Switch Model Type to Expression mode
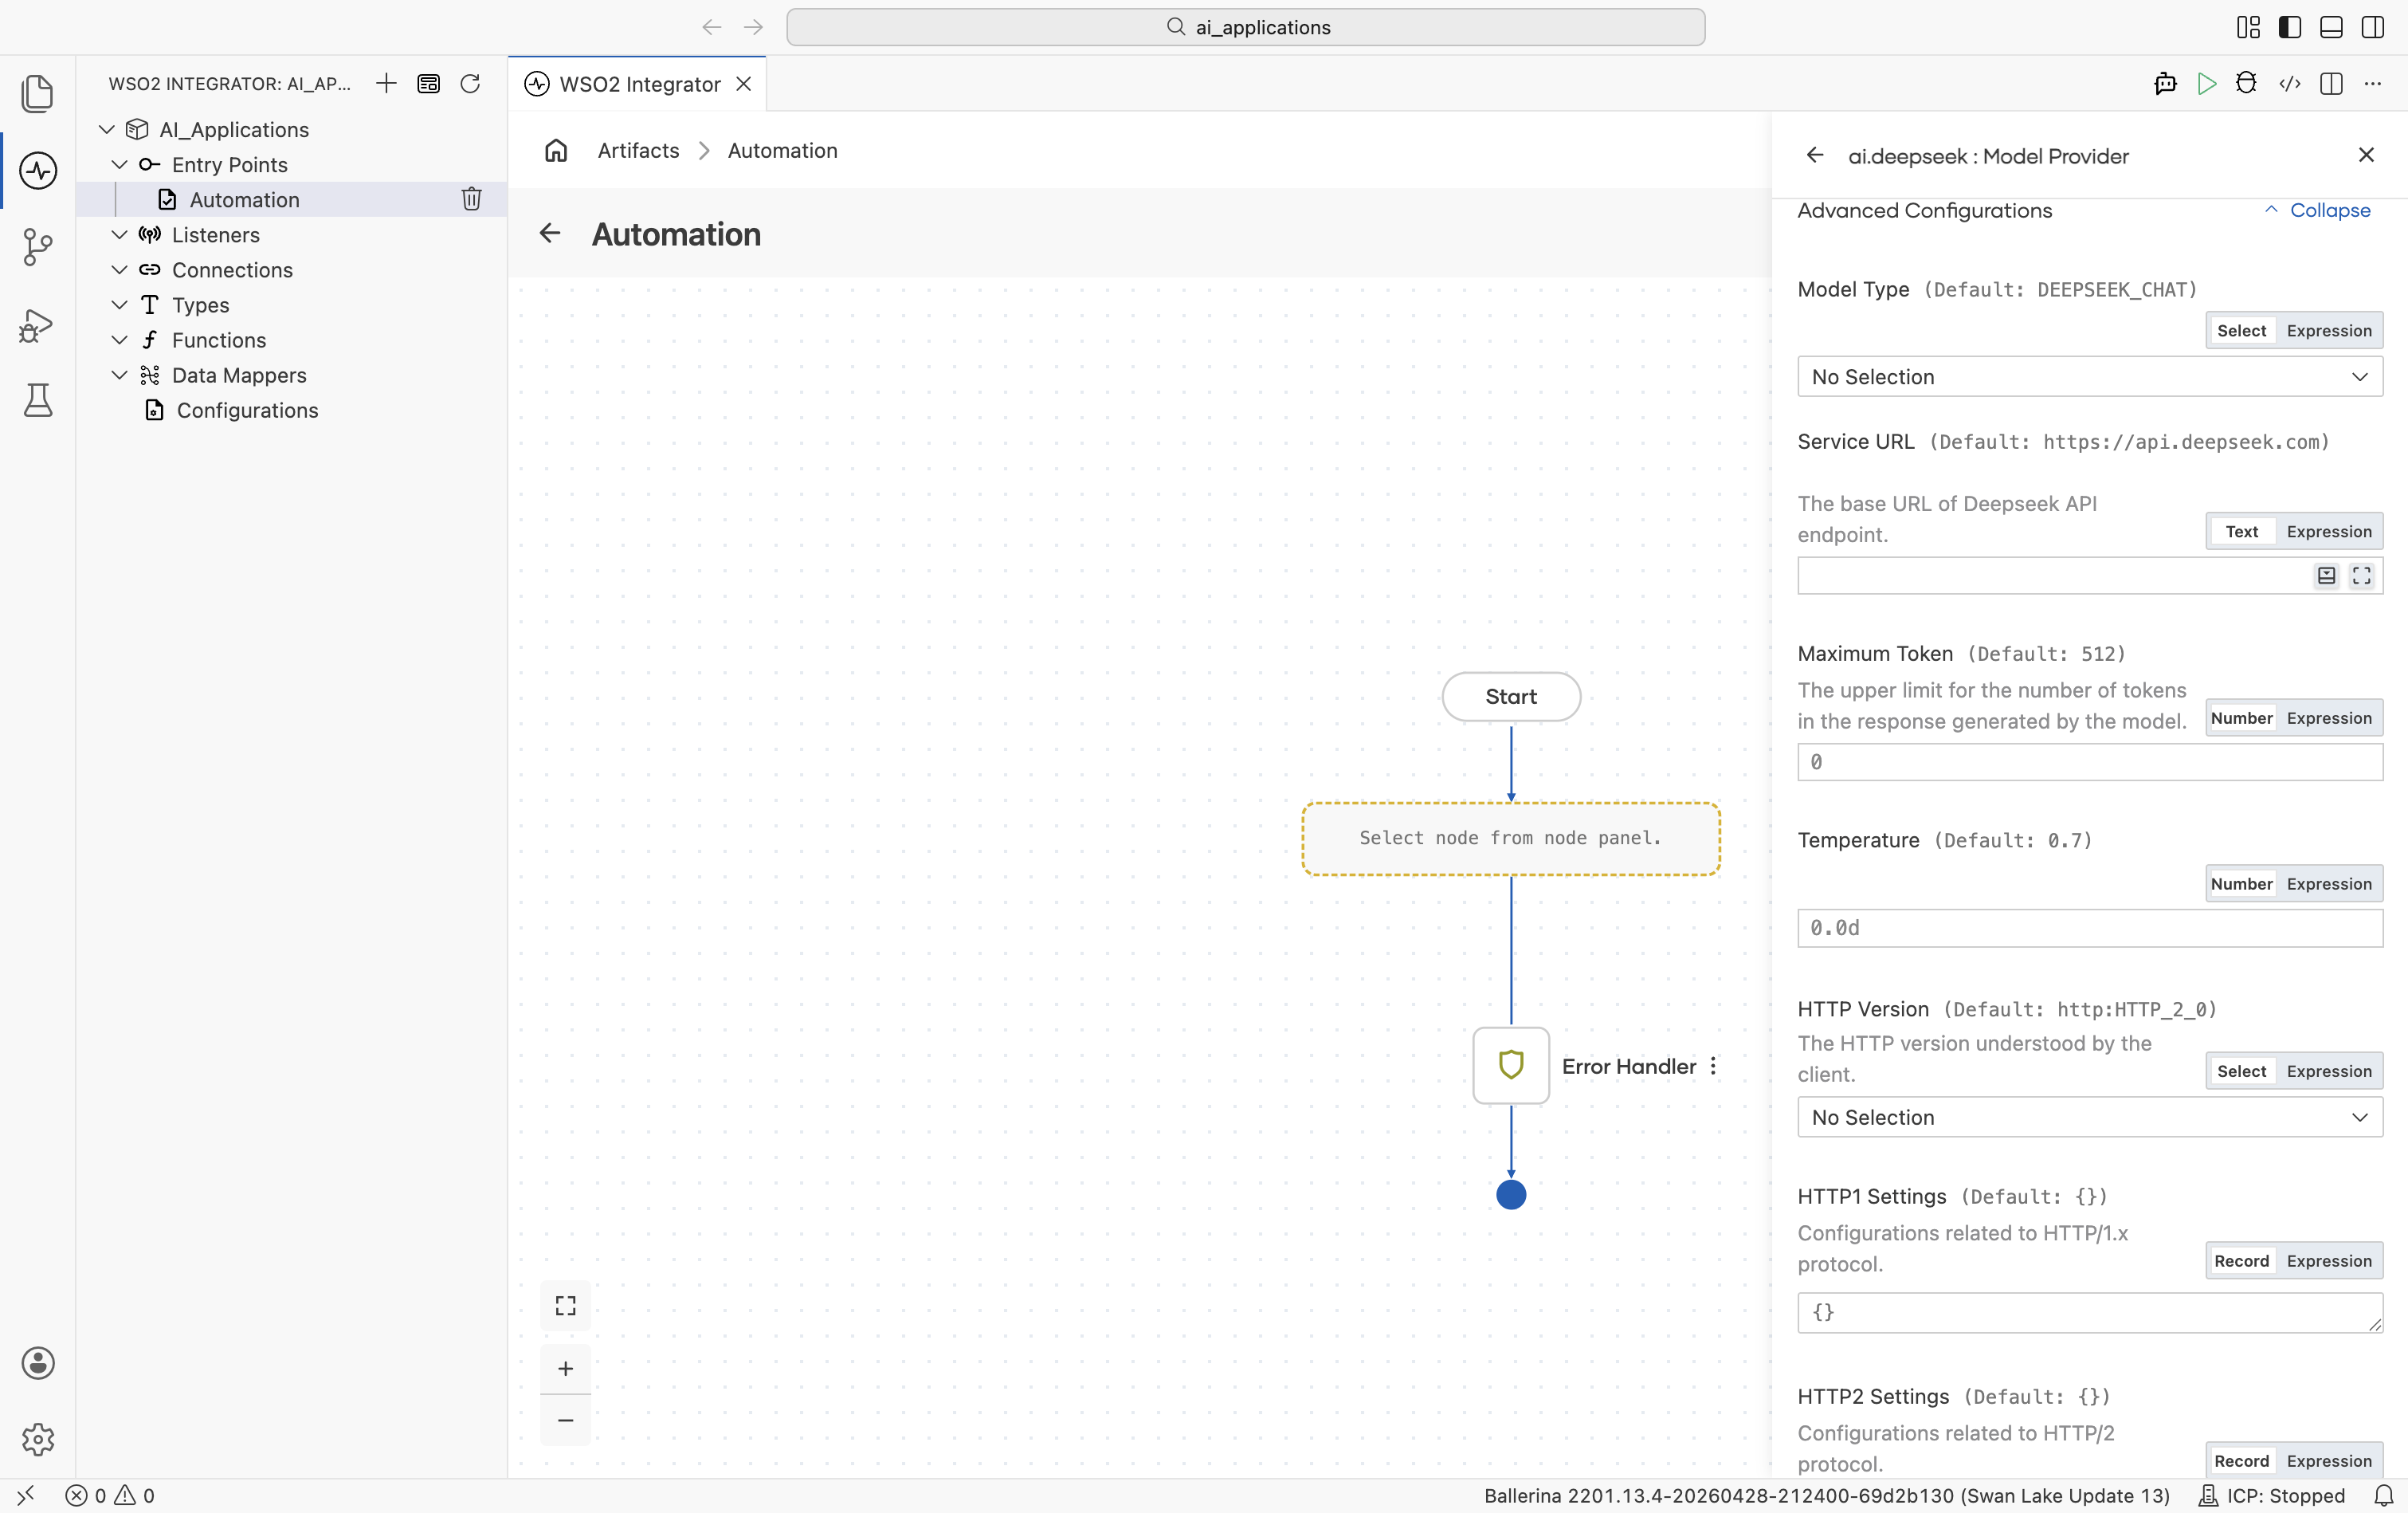This screenshot has height=1513, width=2408. (2328, 330)
